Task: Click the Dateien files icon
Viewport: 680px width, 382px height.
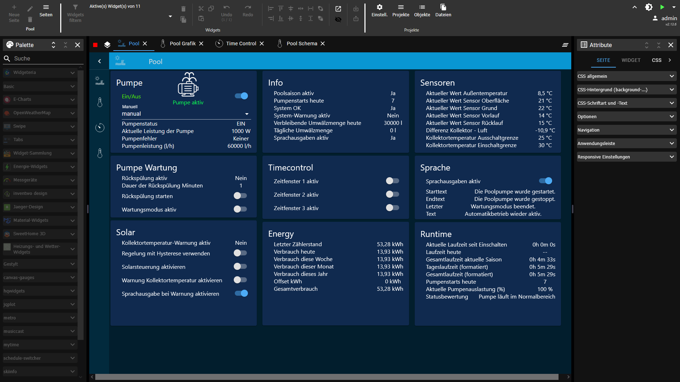Action: tap(443, 7)
